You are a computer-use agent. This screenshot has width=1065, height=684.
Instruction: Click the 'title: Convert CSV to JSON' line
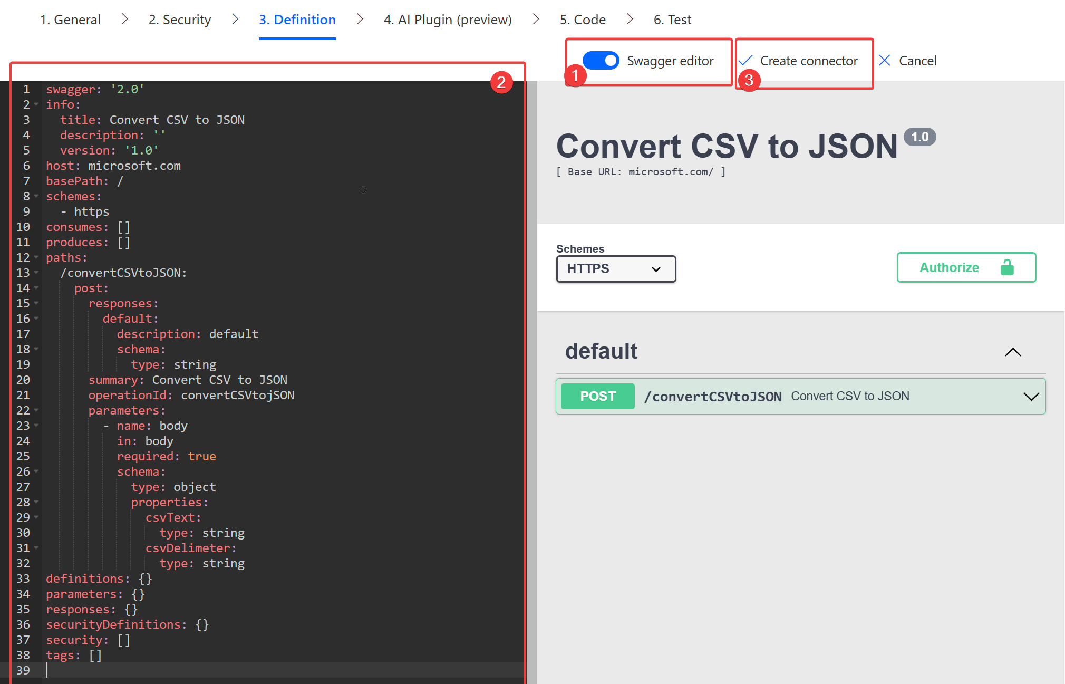pyautogui.click(x=152, y=120)
